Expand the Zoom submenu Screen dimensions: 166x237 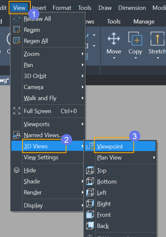click(53, 54)
